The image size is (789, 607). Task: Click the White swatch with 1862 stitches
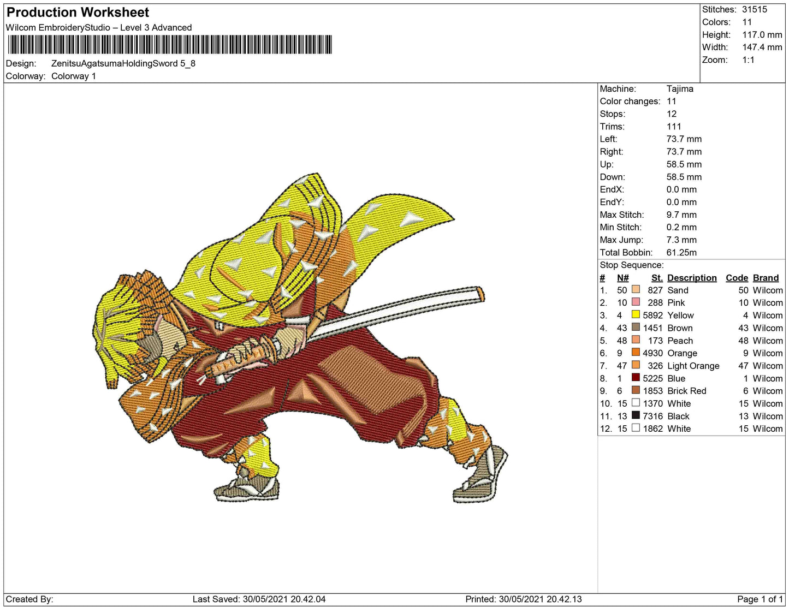pyautogui.click(x=636, y=428)
